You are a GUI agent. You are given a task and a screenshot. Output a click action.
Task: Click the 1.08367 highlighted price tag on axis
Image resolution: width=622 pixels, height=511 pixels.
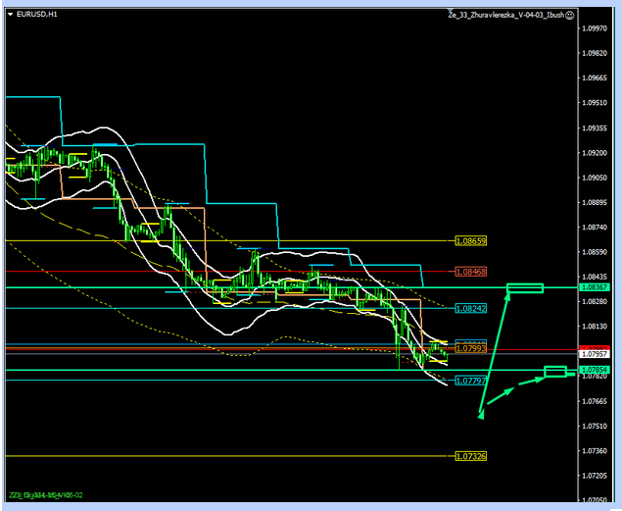click(594, 287)
